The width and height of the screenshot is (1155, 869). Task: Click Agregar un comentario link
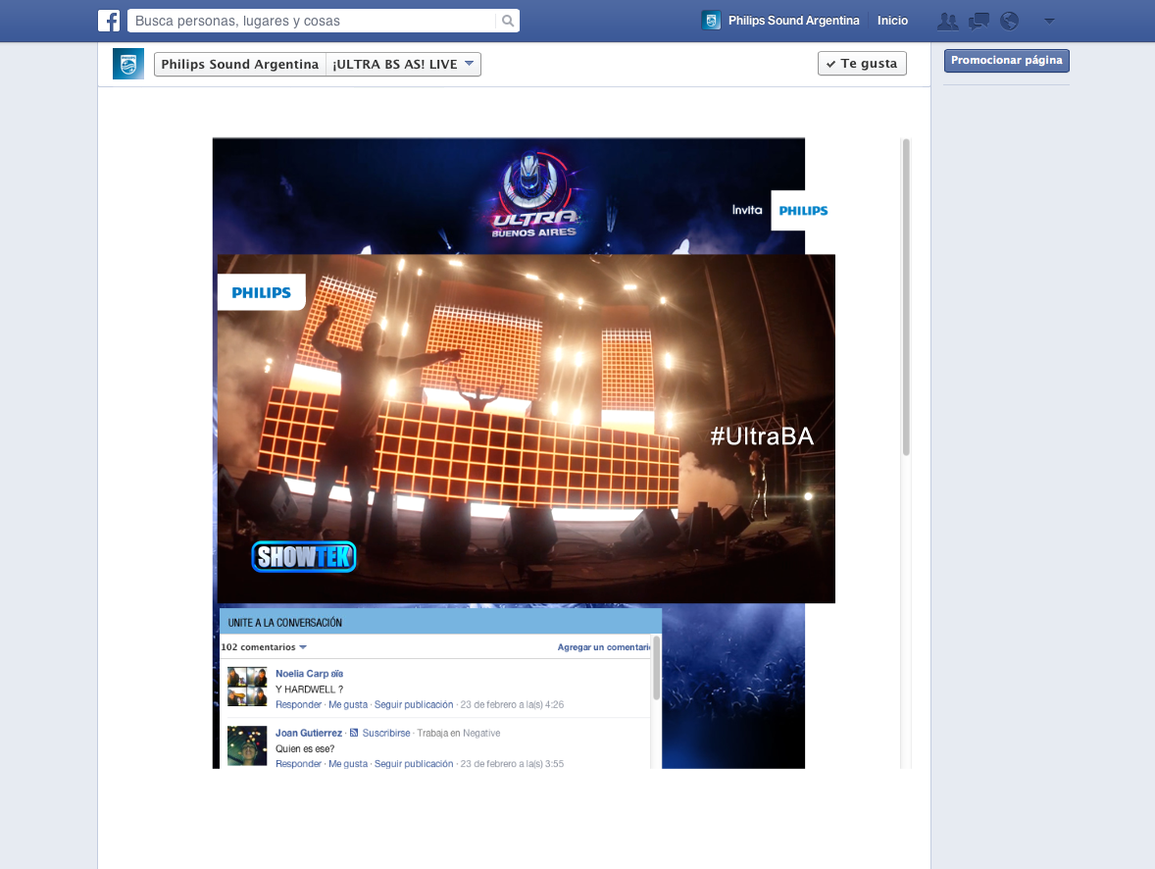click(x=604, y=647)
